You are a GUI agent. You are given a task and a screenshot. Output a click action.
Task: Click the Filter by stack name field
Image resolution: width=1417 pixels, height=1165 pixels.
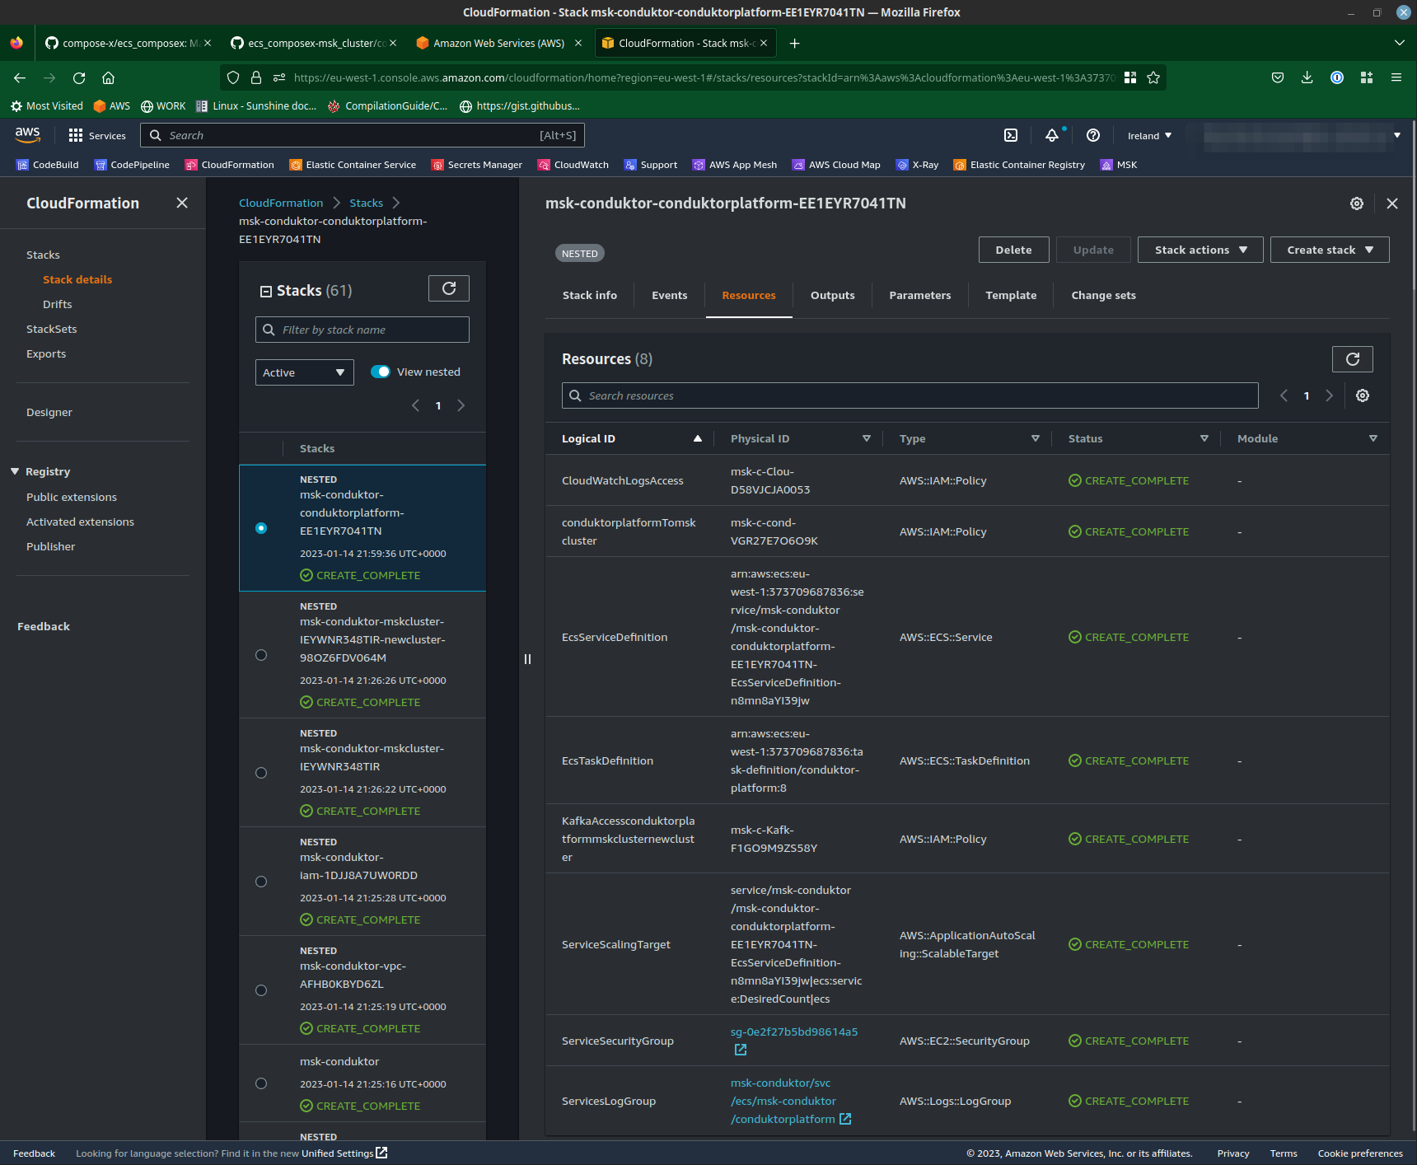click(x=362, y=330)
